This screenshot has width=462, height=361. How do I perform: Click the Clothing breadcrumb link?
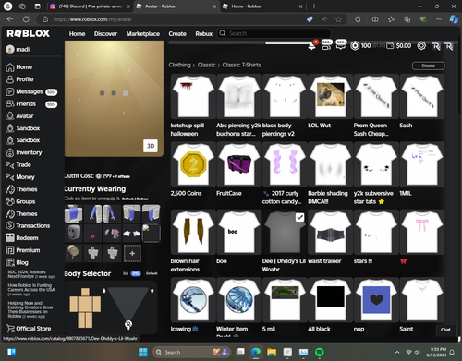[x=180, y=65]
